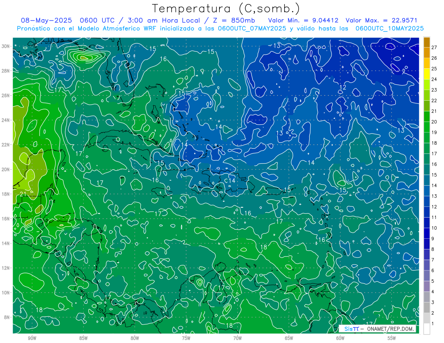The image size is (444, 343).
Task: Click the "24N" latitude axis label
Action: click(x=6, y=120)
